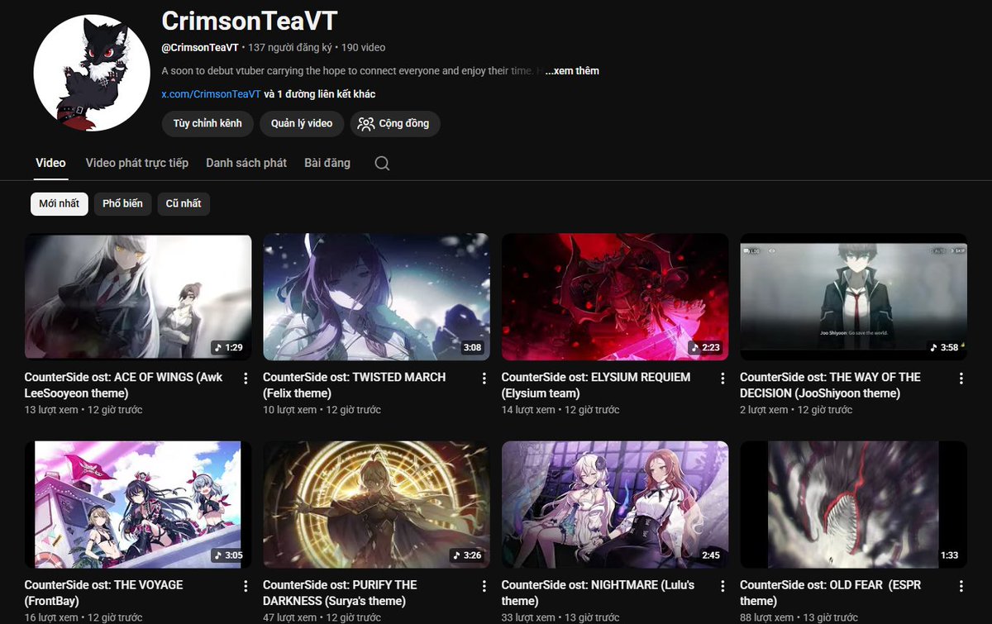Image resolution: width=992 pixels, height=624 pixels.
Task: Click the CrimsonTeaVT channel name heading
Action: tap(250, 21)
